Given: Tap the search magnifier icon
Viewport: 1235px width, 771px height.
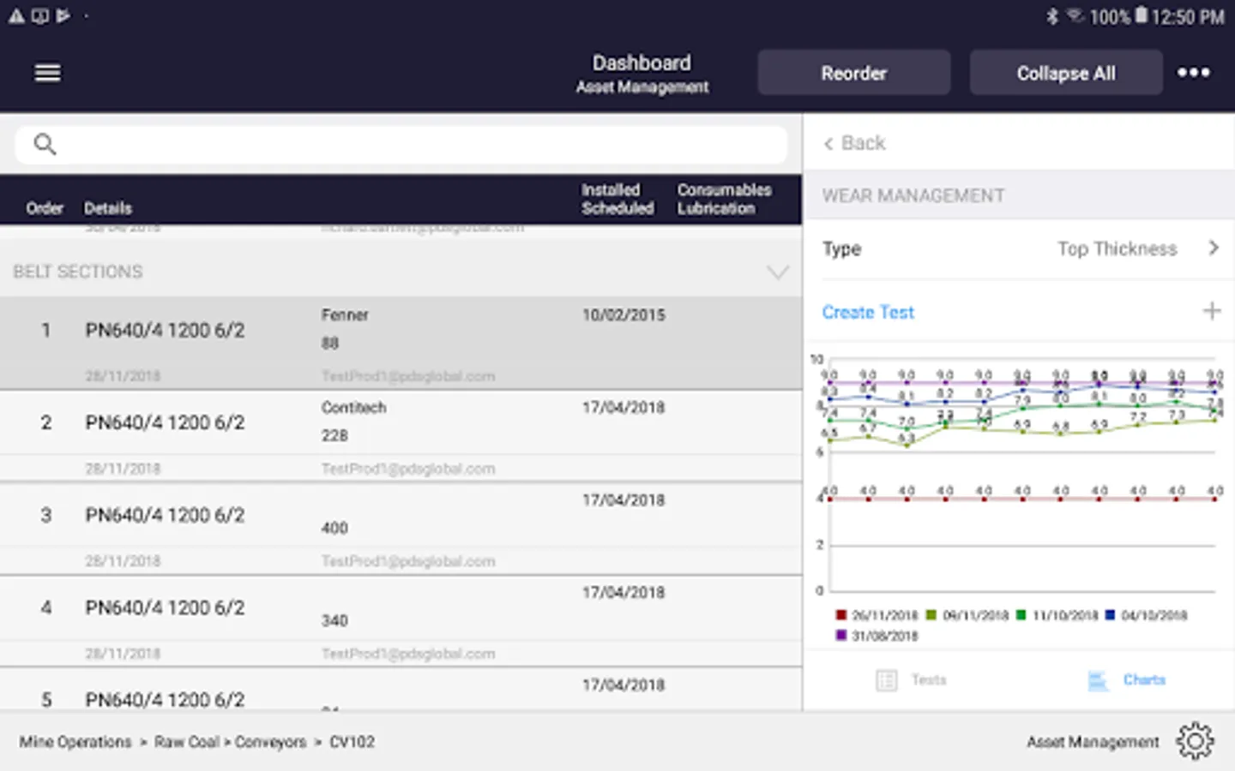Looking at the screenshot, I should pyautogui.click(x=45, y=144).
